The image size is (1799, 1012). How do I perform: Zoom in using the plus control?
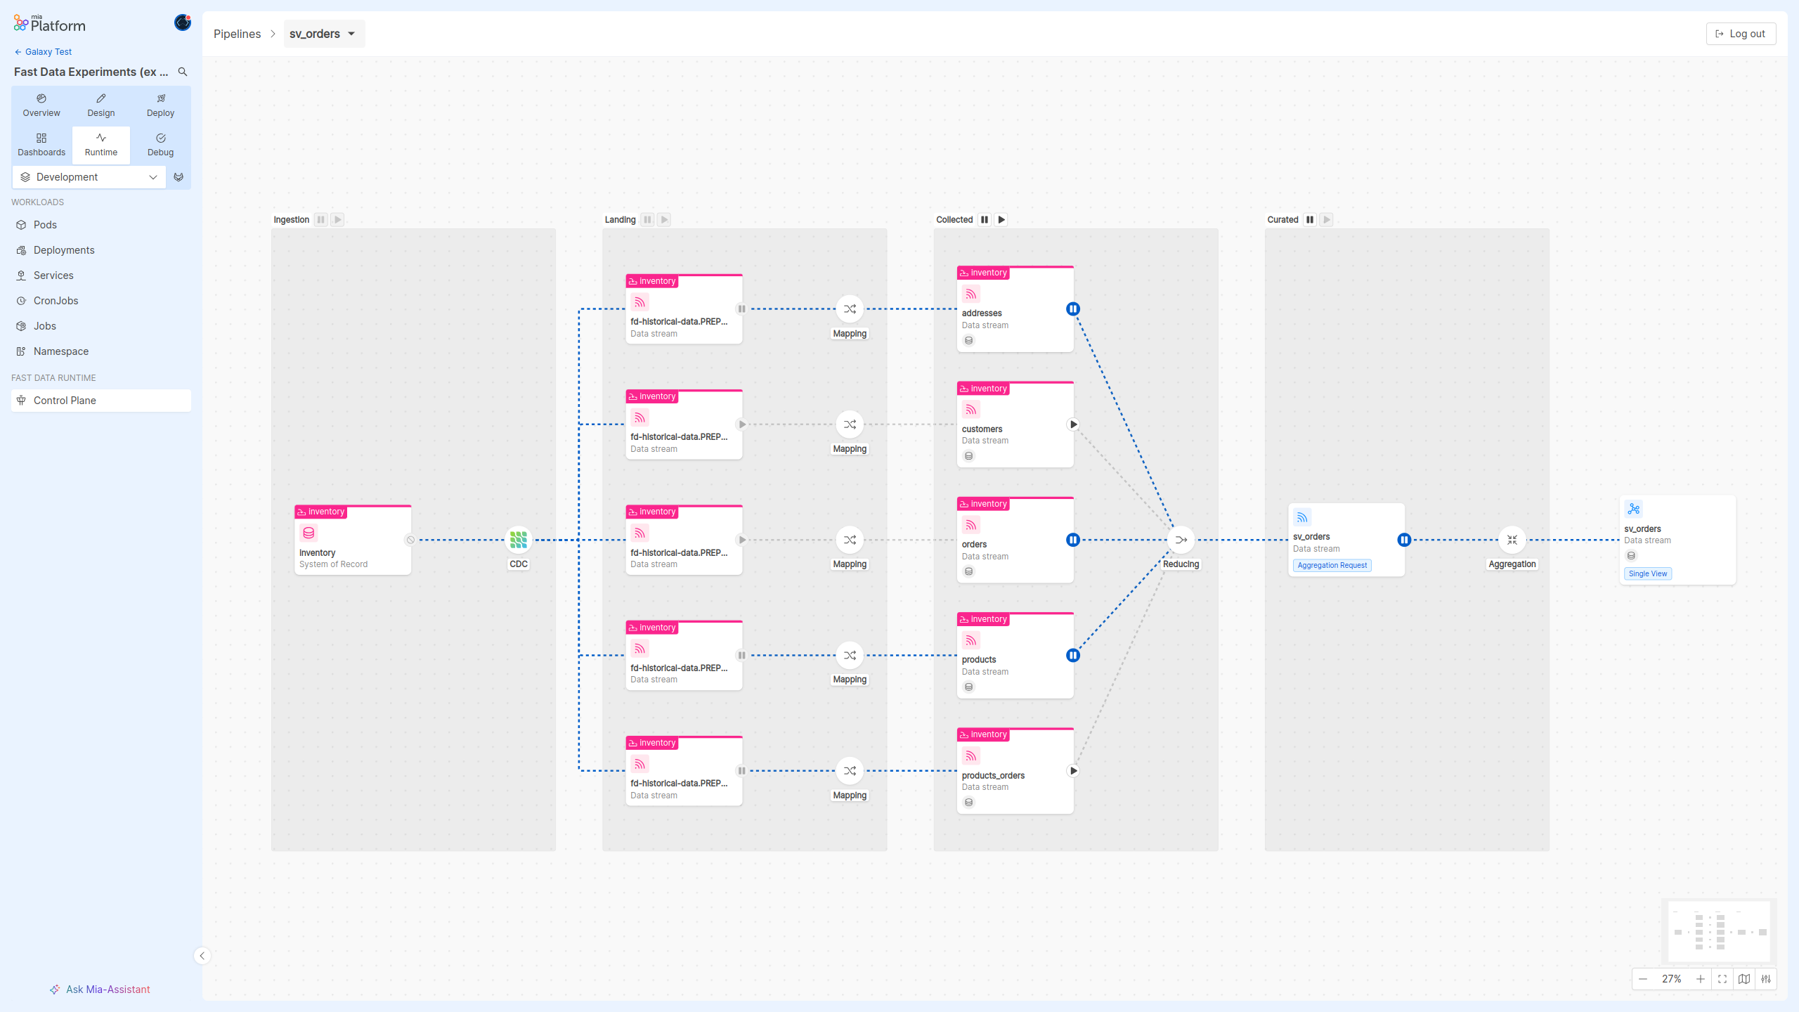click(x=1701, y=979)
